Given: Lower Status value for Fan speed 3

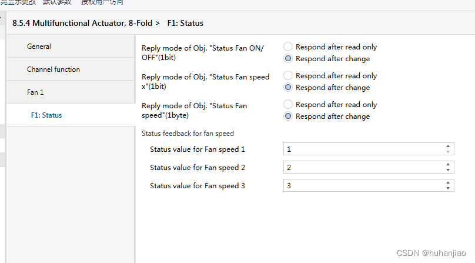Looking at the screenshot, I should tap(448, 188).
